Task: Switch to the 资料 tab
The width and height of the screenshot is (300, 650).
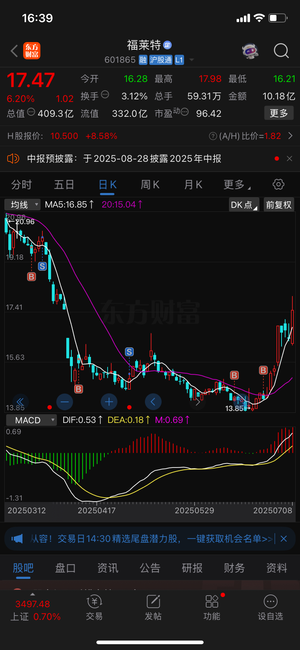Action: [277, 568]
